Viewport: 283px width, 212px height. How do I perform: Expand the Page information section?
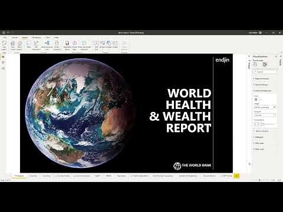(261, 78)
